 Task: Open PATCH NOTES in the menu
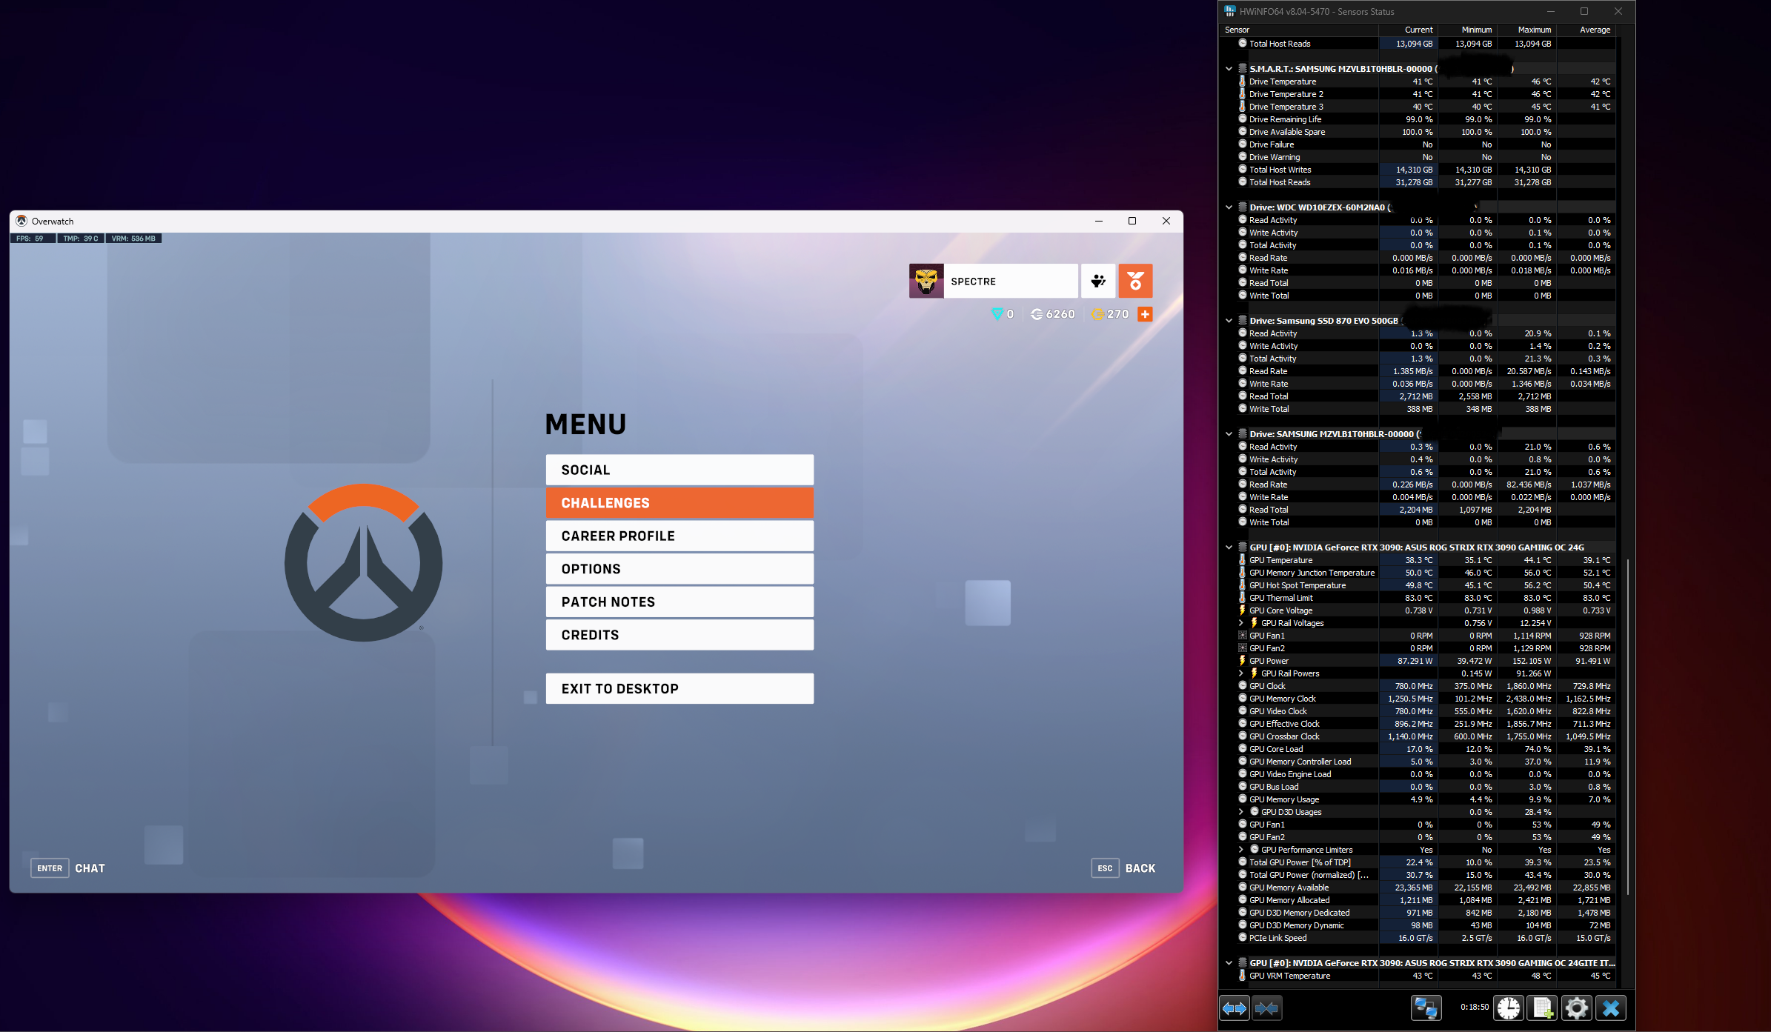coord(680,602)
